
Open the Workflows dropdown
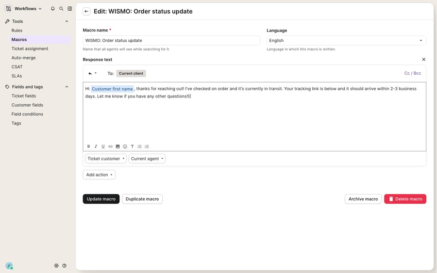28,9
